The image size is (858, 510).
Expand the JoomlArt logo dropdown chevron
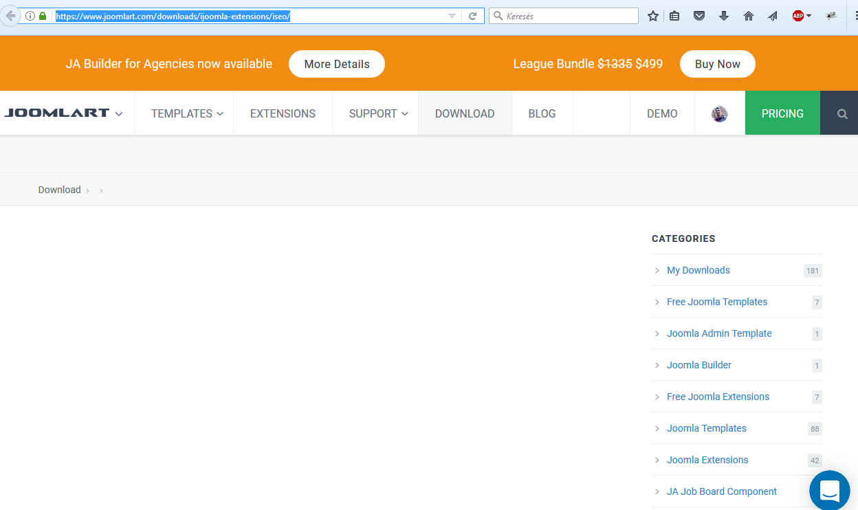(x=119, y=114)
